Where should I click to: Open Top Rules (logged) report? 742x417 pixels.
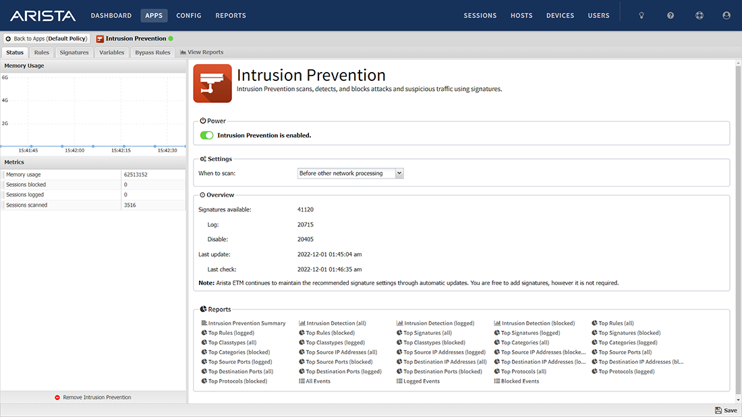pyautogui.click(x=227, y=333)
